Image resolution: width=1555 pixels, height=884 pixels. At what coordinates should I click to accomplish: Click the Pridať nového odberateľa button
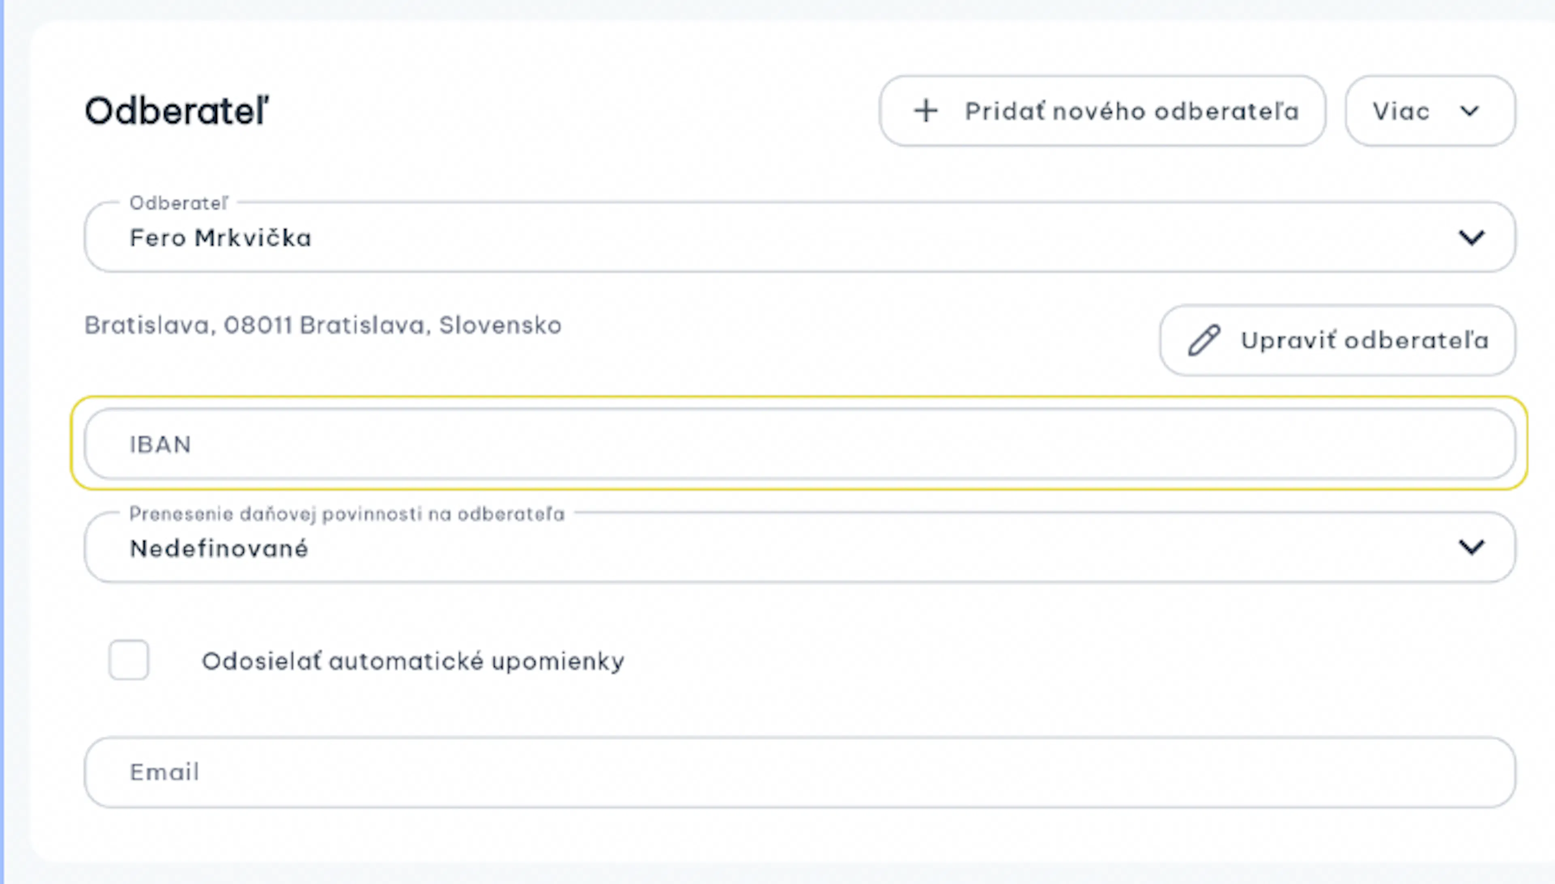(x=1102, y=111)
